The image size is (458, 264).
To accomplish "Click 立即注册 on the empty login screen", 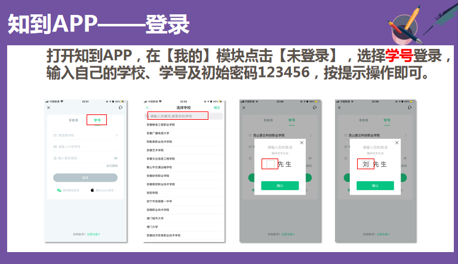I will point(94,234).
